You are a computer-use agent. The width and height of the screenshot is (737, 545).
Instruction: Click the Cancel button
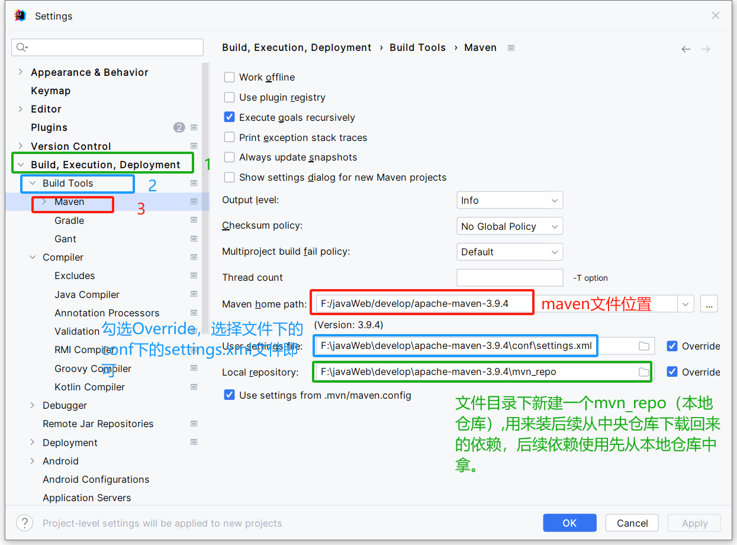pyautogui.click(x=632, y=522)
